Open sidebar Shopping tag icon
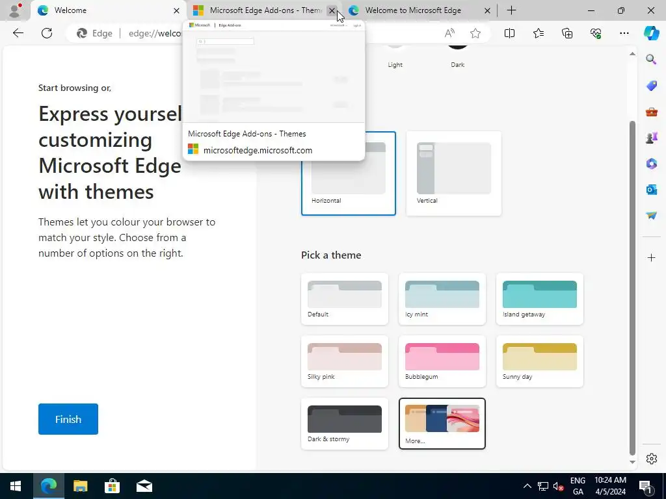This screenshot has height=499, width=666. [651, 85]
